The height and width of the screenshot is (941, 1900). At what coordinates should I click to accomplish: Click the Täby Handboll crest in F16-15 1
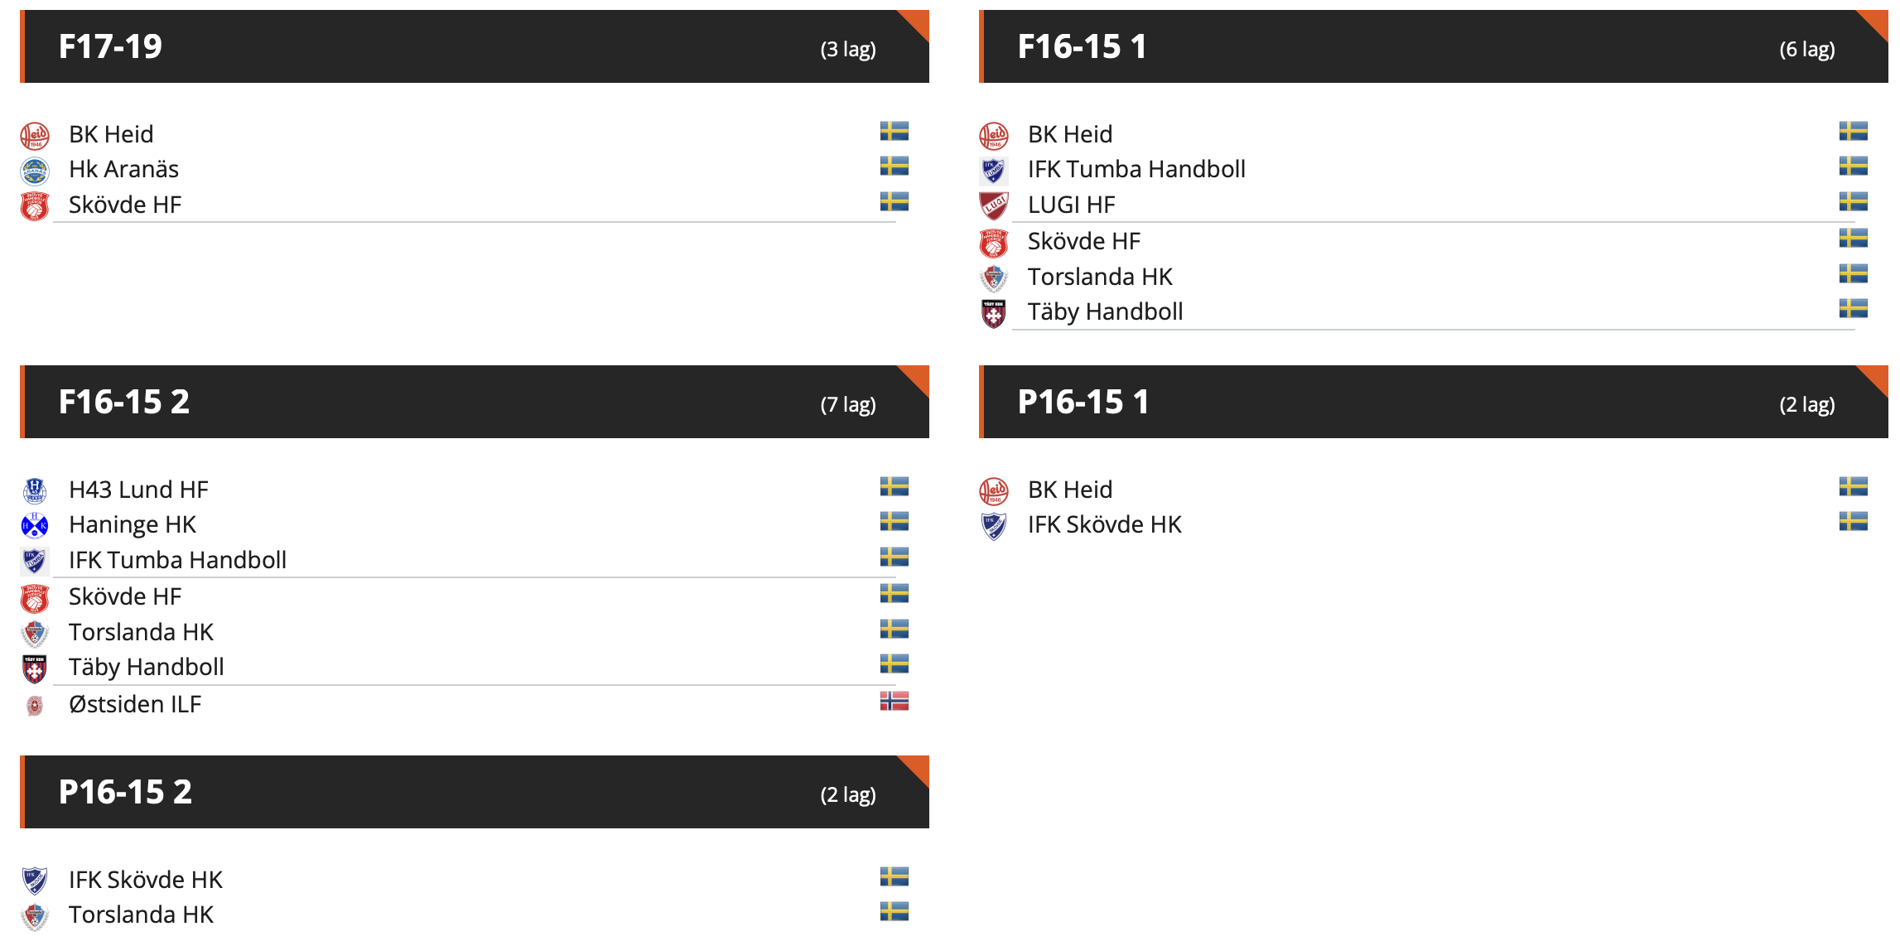tap(994, 313)
